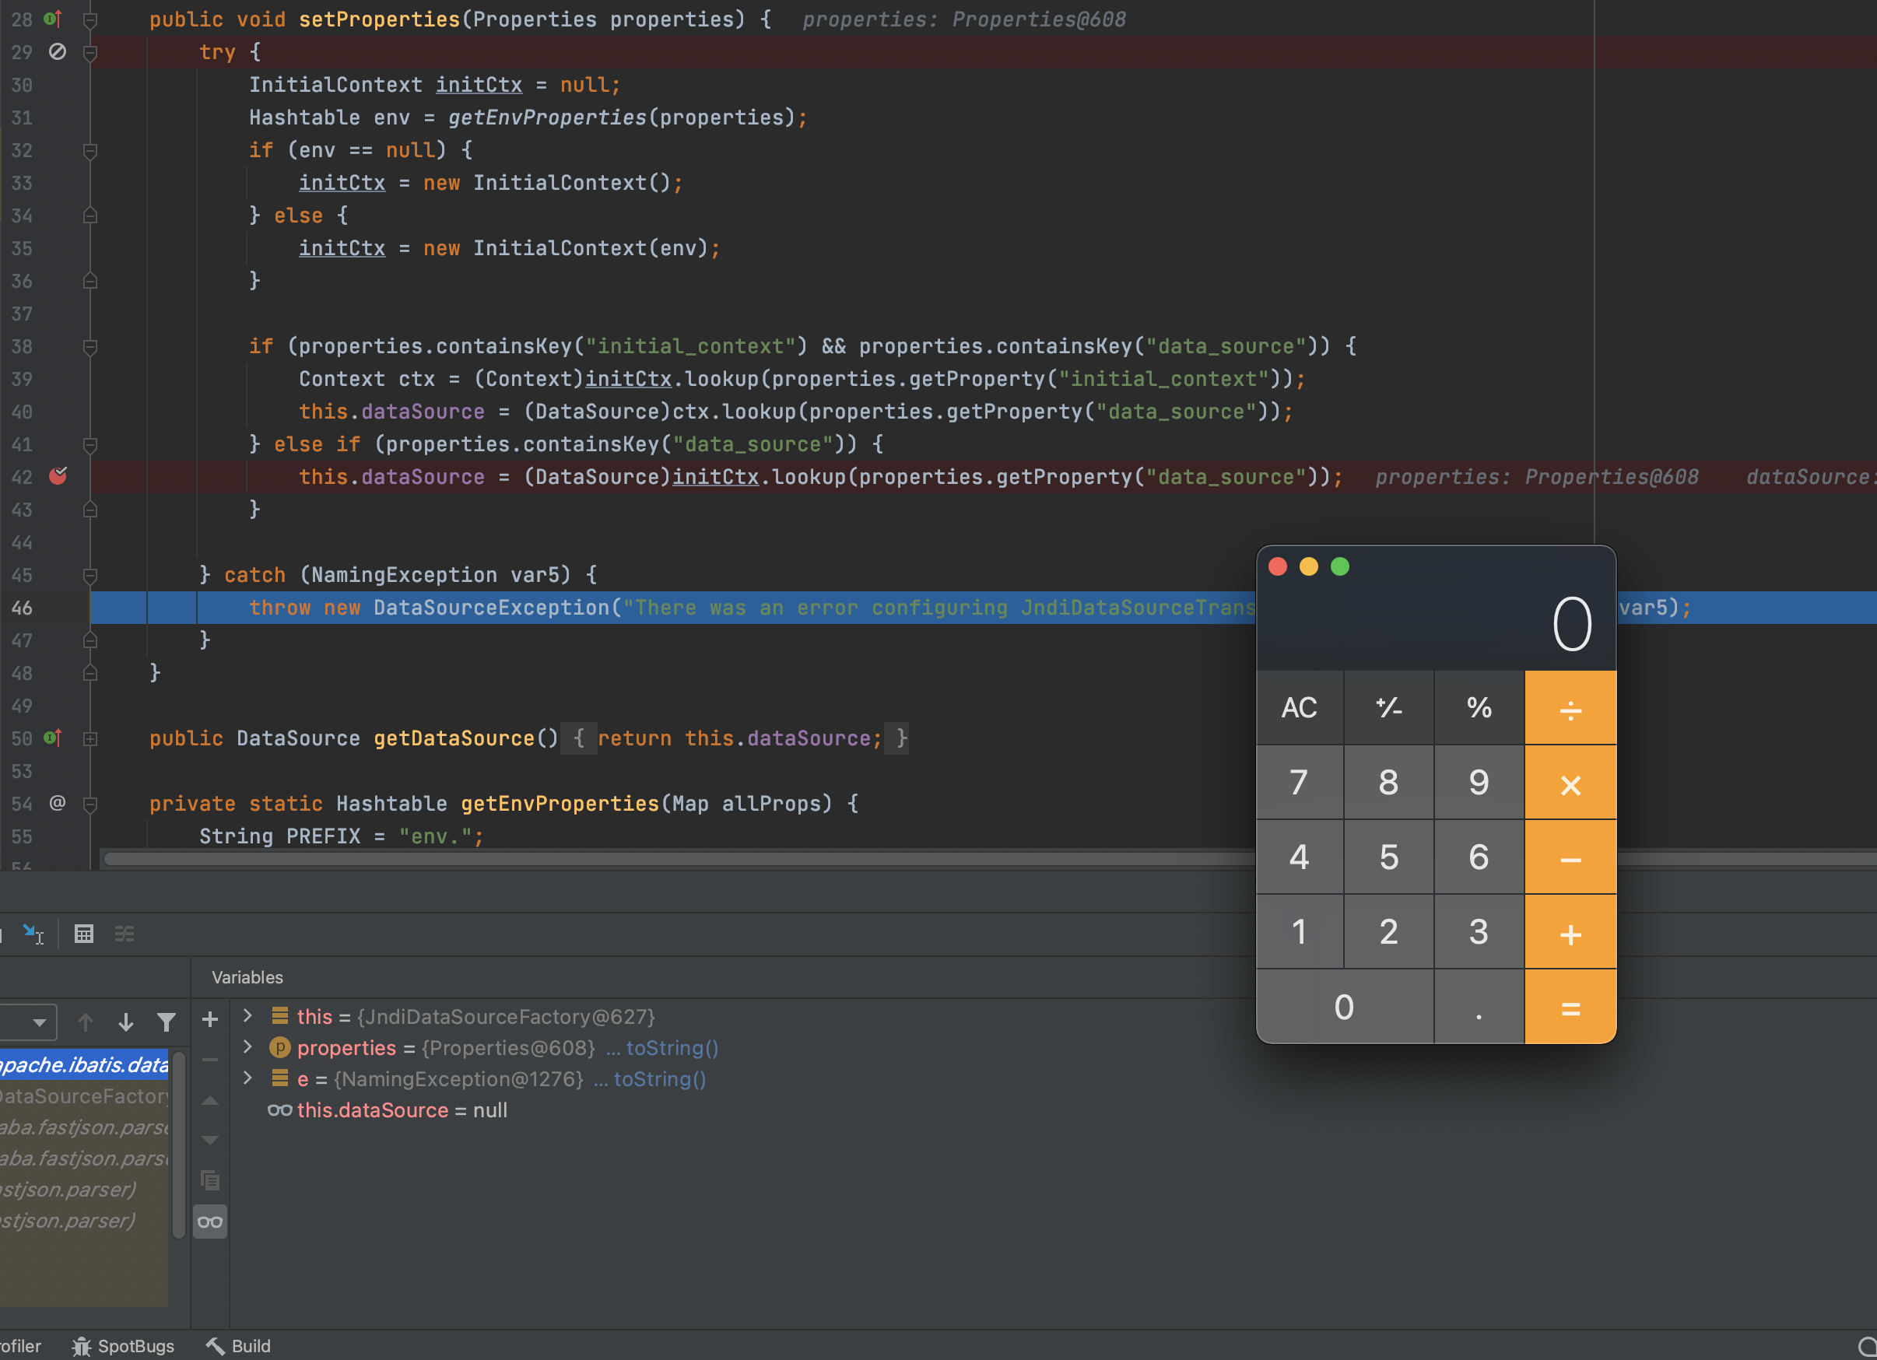Viewport: 1877px width, 1360px height.
Task: Click the 7 key in Calculator
Action: (x=1300, y=783)
